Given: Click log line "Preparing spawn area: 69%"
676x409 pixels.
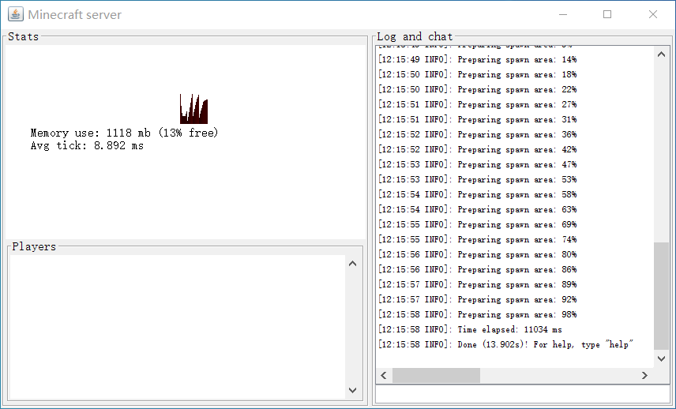Looking at the screenshot, I should tap(477, 224).
